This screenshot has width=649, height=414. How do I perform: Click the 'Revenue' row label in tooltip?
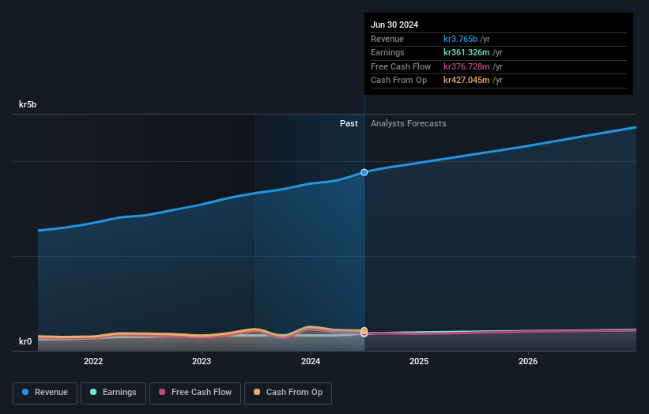pyautogui.click(x=387, y=39)
